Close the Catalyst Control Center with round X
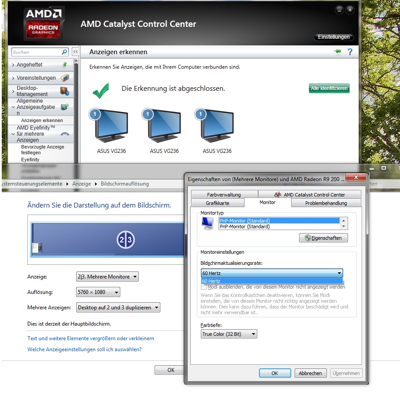The image size is (400, 401). coord(350,10)
